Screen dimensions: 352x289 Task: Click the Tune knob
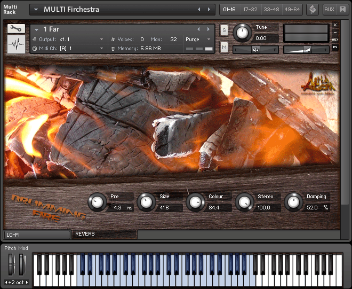(x=242, y=33)
